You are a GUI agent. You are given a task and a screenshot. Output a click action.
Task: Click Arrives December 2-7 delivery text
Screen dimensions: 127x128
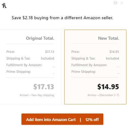tap(103, 95)
